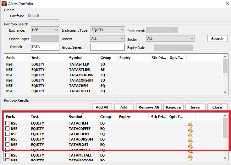Viewport: 231px width, 165px height.
Task: Select the TATASTLBSL row in search list
Action: pos(113,70)
